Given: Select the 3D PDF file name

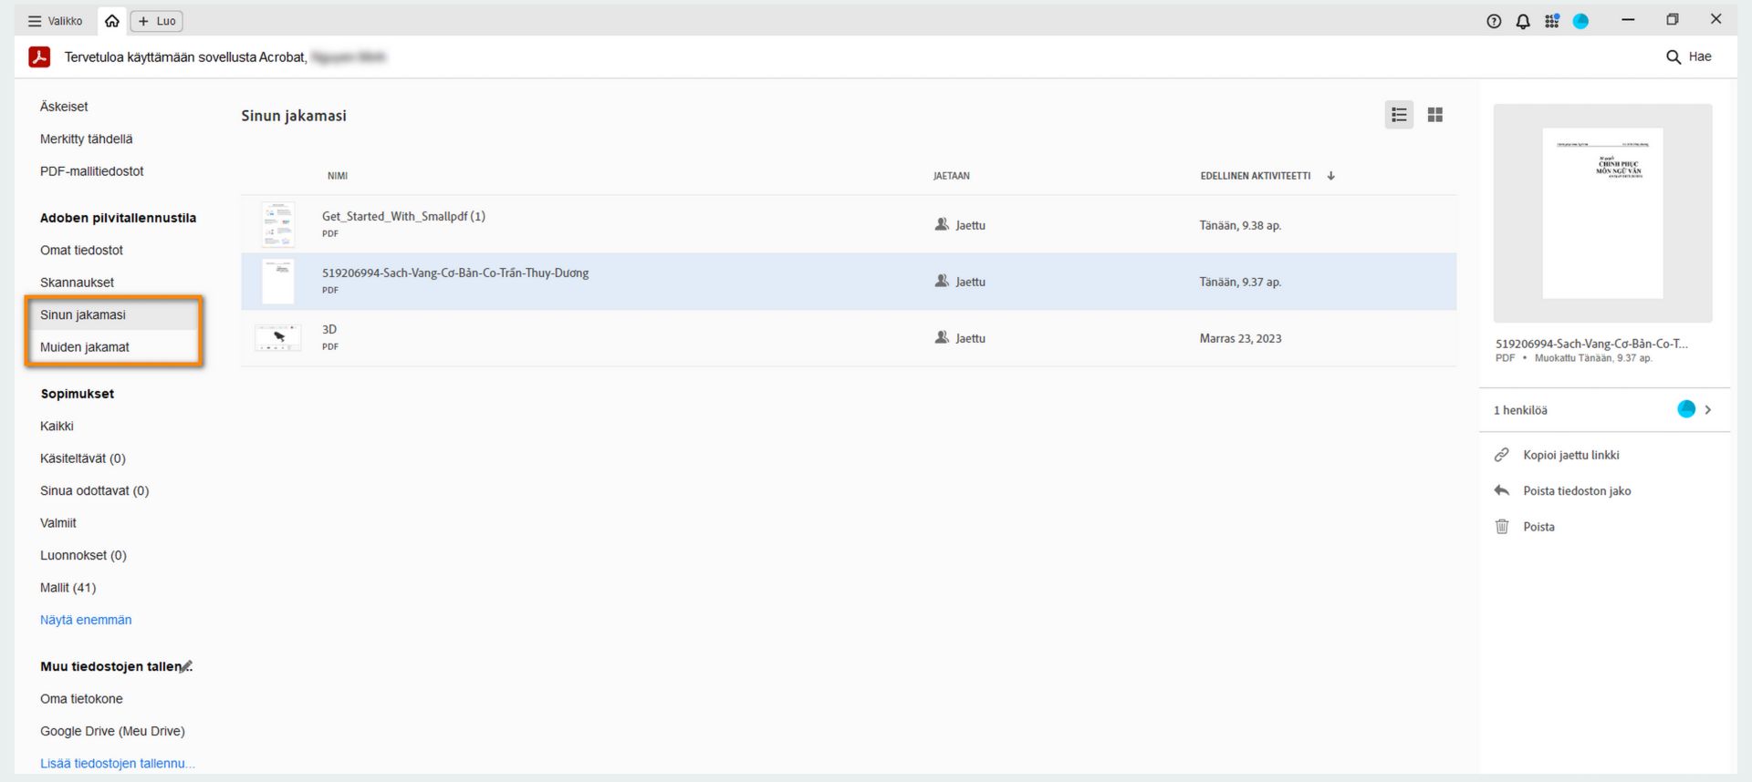Looking at the screenshot, I should coord(329,329).
